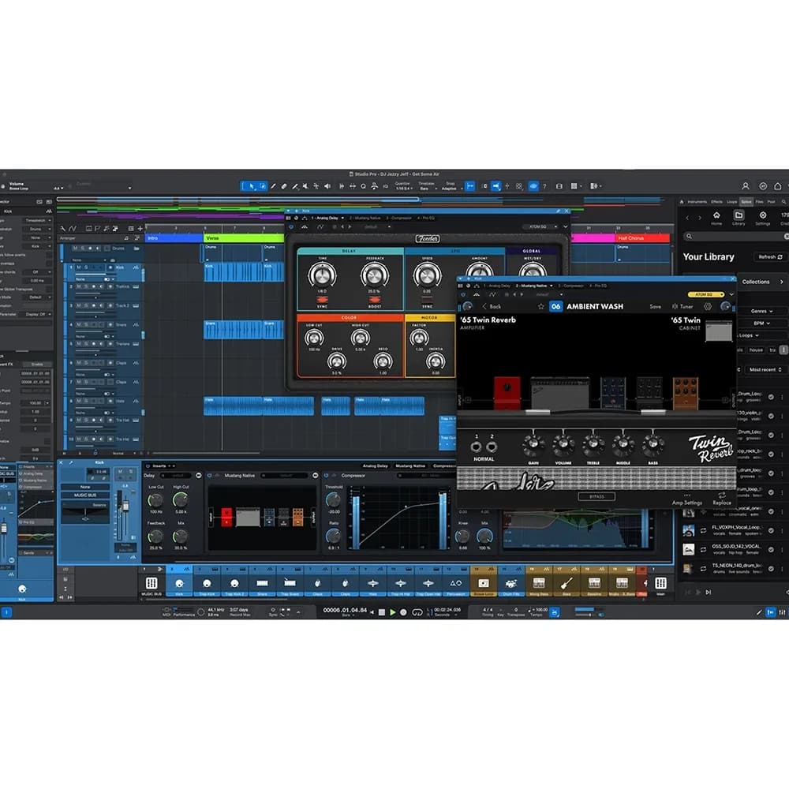Click the Compressor Threshold knob
Screen dimensions: 789x789
tap(333, 499)
